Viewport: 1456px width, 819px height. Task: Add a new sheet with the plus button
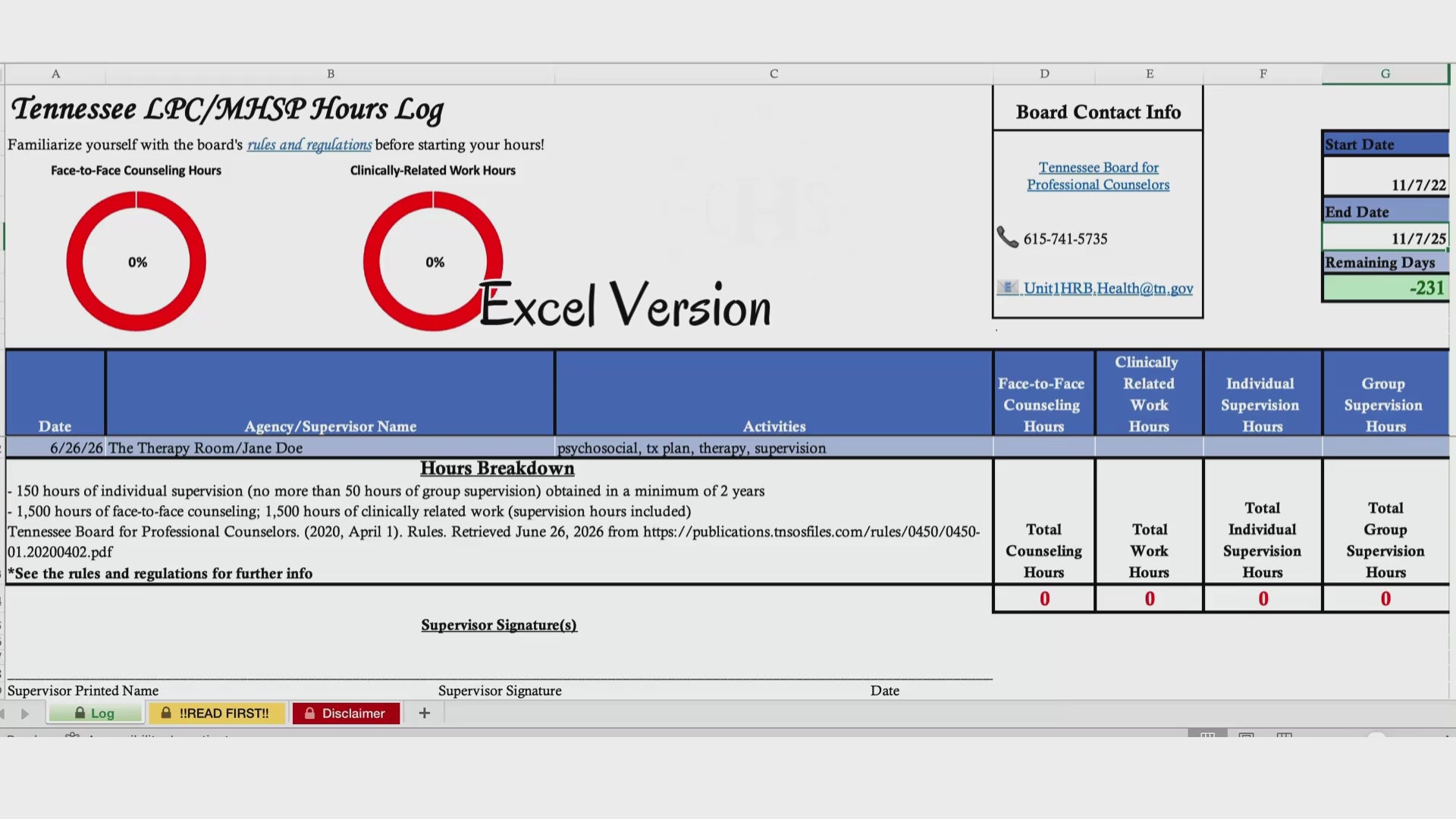tap(425, 713)
